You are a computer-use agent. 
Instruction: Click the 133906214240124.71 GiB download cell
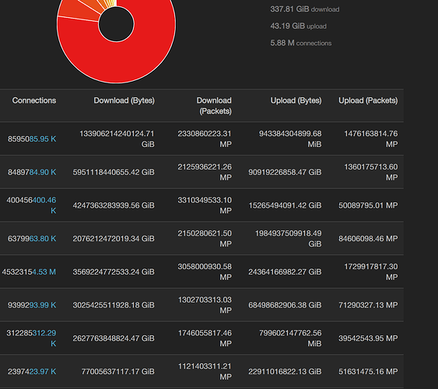point(117,138)
